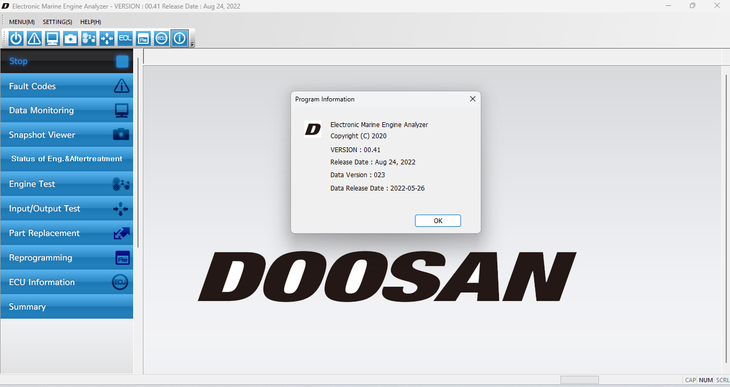Viewport: 730px width, 387px height.
Task: Click "Data Release Date : 2022-05-26" text
Action: tap(378, 188)
